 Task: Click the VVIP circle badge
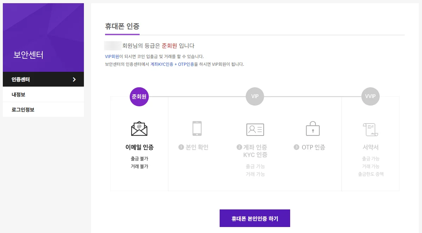point(370,96)
